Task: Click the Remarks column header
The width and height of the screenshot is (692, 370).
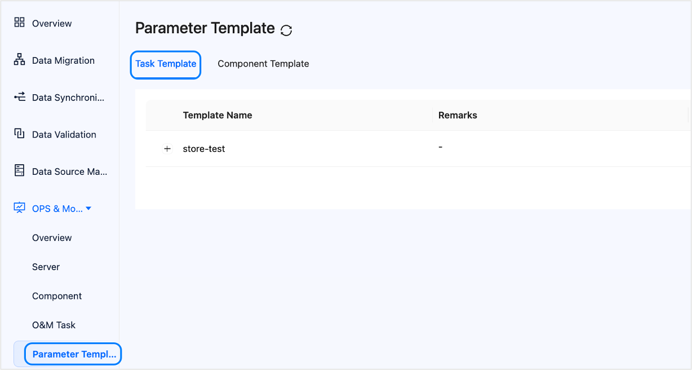Action: (x=458, y=115)
